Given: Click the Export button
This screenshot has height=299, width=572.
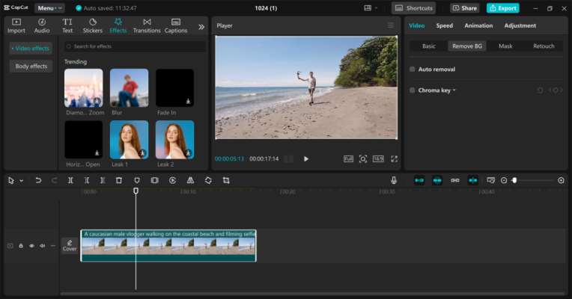Looking at the screenshot, I should [502, 8].
